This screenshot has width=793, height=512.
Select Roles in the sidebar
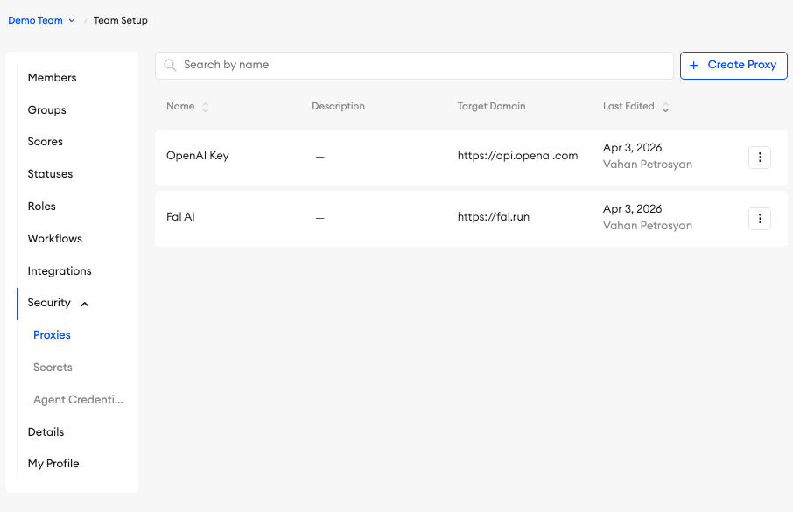pos(42,207)
